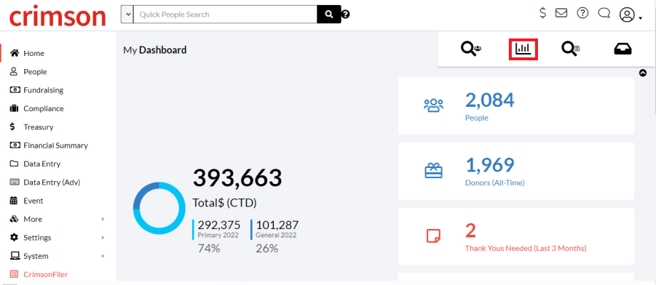Expand the search type dropdown arrow
656x285 pixels.
tap(127, 15)
